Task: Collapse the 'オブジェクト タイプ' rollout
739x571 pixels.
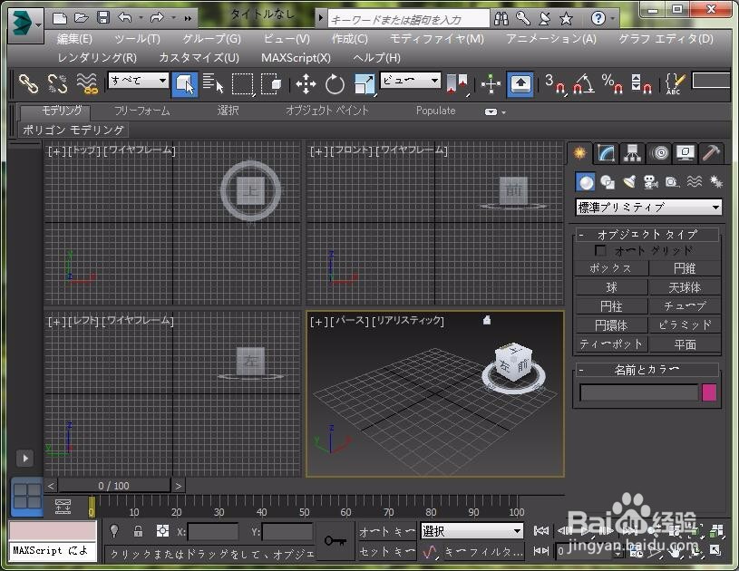Action: (647, 234)
